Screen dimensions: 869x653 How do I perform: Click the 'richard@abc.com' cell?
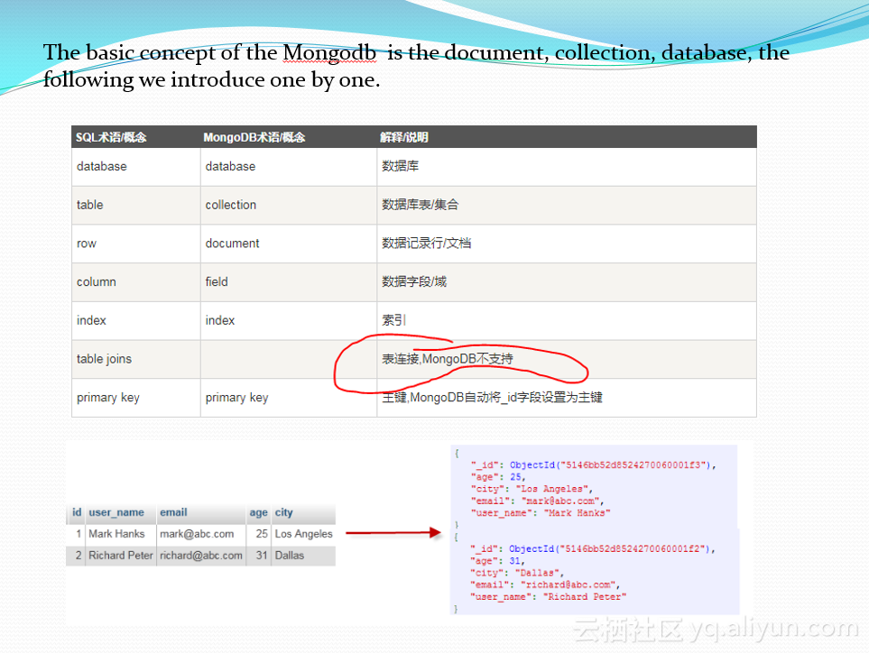point(201,556)
